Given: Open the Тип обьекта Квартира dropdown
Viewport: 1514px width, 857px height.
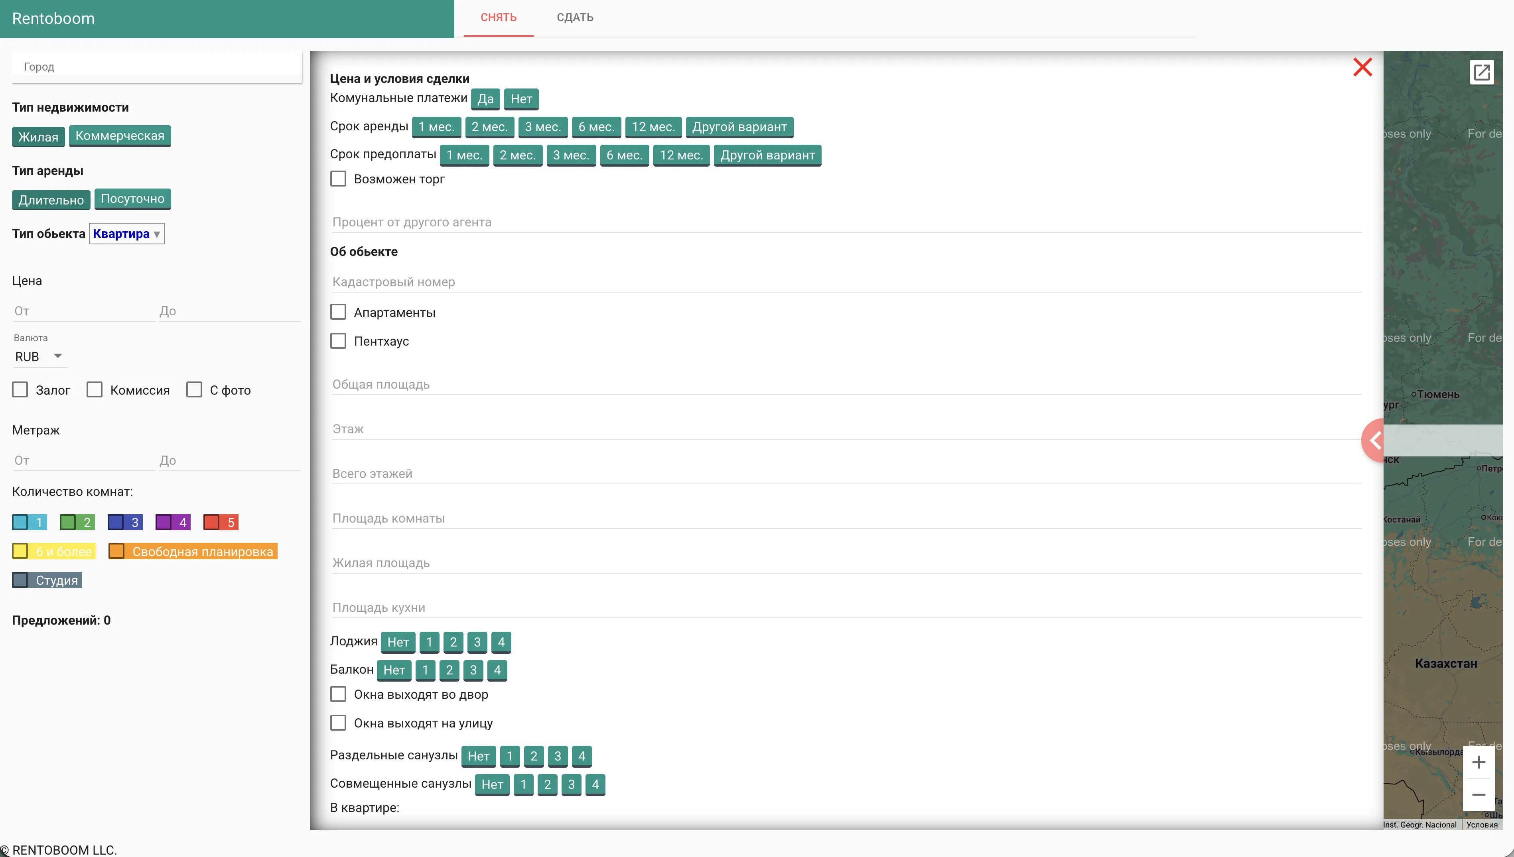Looking at the screenshot, I should (x=126, y=234).
